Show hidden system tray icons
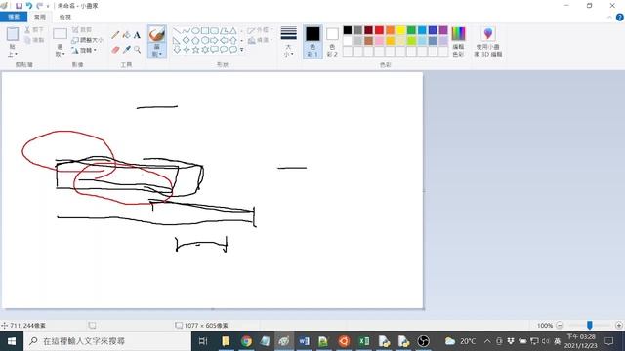The height and width of the screenshot is (351, 625). (x=487, y=341)
